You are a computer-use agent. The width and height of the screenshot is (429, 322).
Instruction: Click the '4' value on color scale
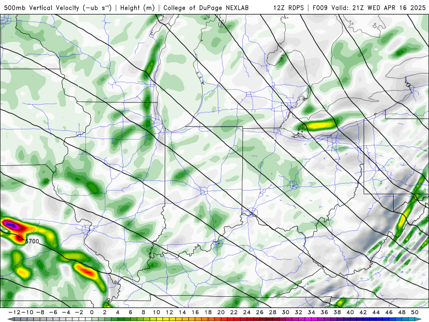[x=117, y=312]
